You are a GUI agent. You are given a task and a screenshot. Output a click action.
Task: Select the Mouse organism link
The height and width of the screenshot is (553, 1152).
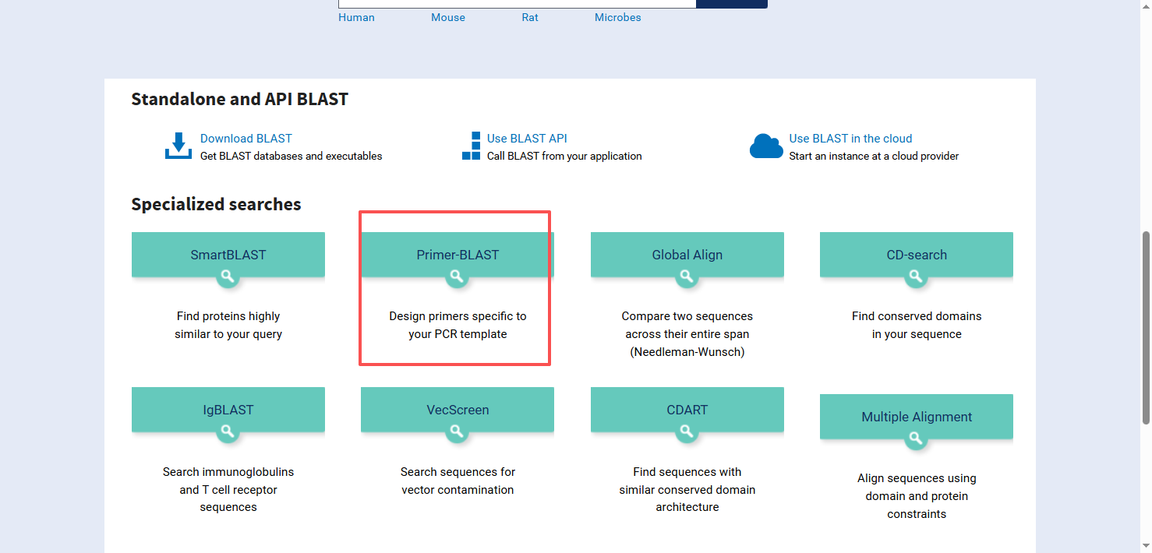click(x=448, y=17)
